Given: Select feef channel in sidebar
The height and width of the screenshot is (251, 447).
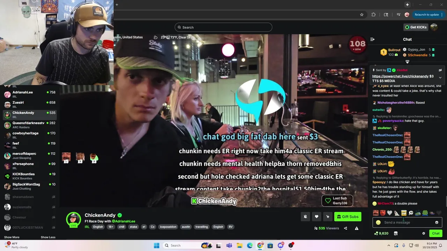Looking at the screenshot, I should 30,145.
